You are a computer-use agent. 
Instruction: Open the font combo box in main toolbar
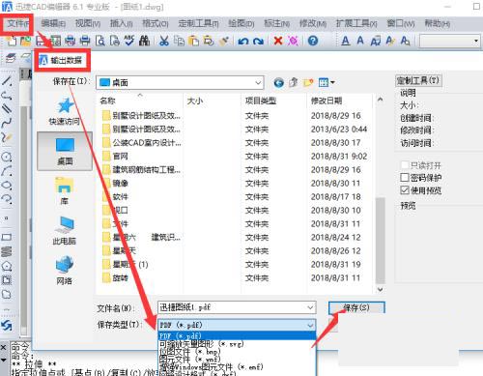[x=450, y=41]
